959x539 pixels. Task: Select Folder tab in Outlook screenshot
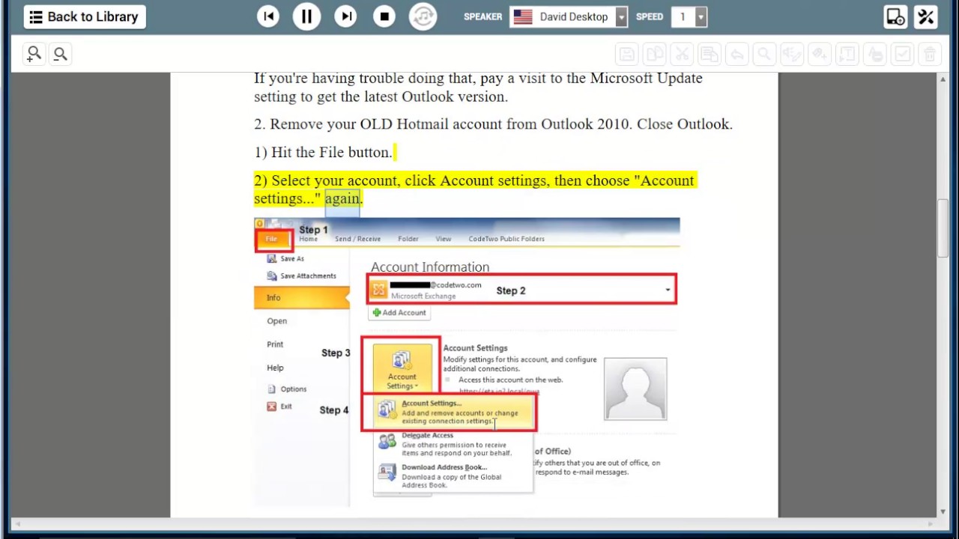click(408, 239)
